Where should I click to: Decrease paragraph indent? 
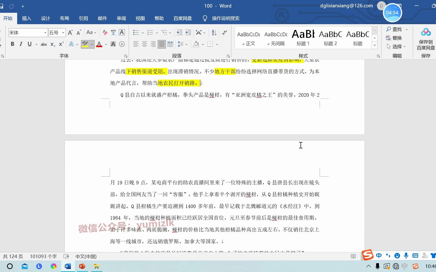180,32
